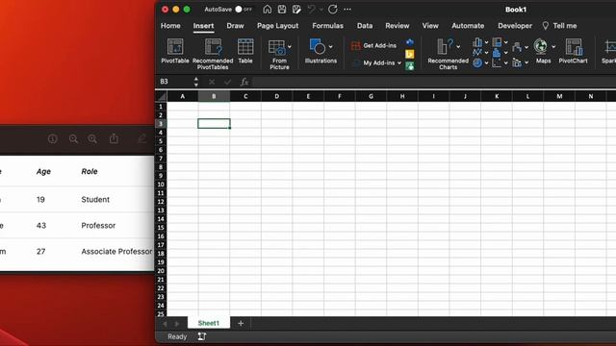Open the Formulas tab
Image resolution: width=616 pixels, height=346 pixels.
click(x=327, y=26)
